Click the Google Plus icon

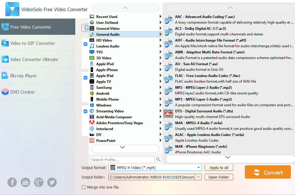[x=39, y=182]
